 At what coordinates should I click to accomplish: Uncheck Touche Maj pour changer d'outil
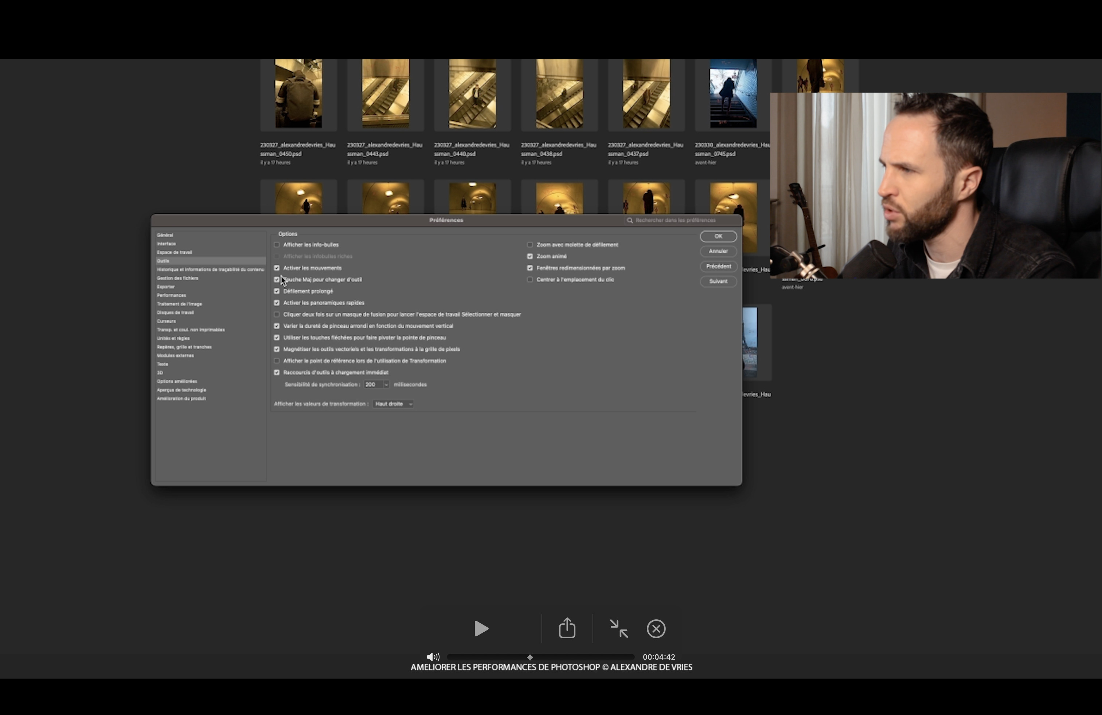[x=277, y=279]
